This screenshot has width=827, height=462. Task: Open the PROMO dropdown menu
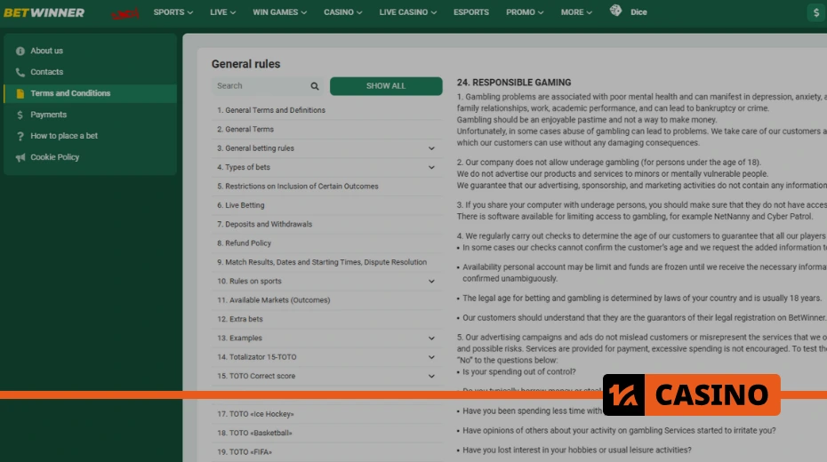[525, 12]
